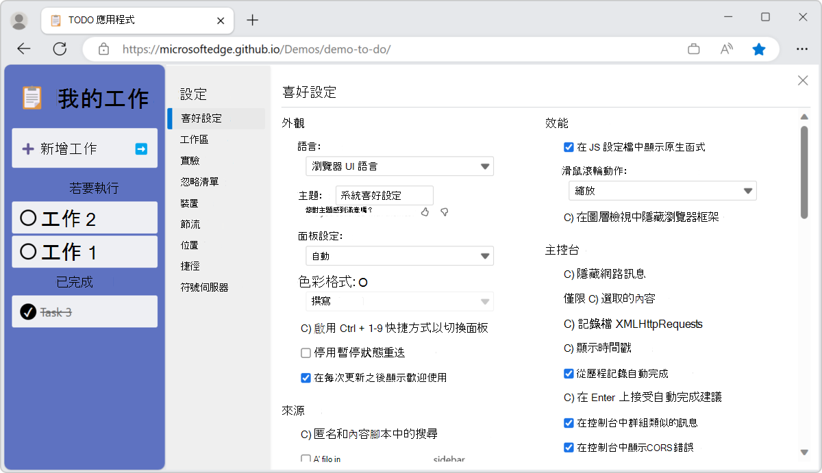Click the 主控台 section heading
This screenshot has height=473, width=822.
(562, 251)
